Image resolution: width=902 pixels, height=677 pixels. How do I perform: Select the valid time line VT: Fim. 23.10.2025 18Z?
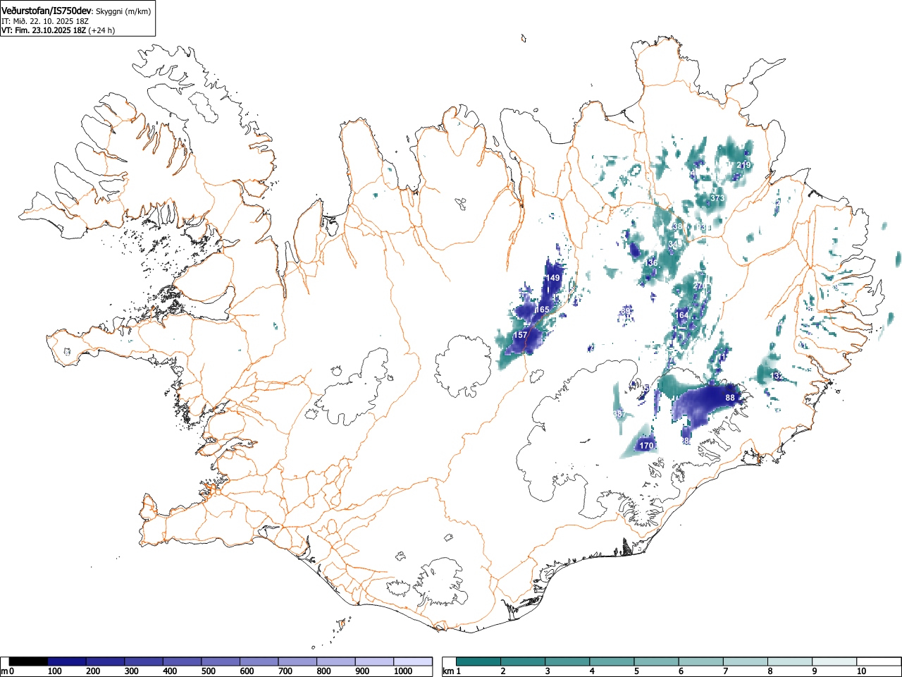point(44,30)
